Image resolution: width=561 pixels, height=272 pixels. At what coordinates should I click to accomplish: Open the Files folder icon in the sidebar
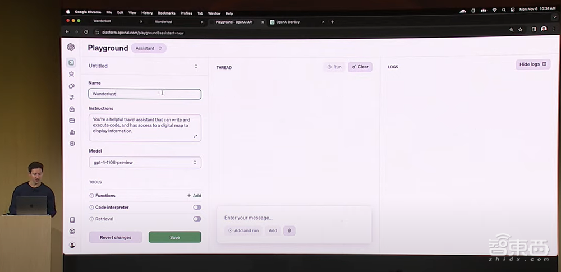pyautogui.click(x=72, y=121)
